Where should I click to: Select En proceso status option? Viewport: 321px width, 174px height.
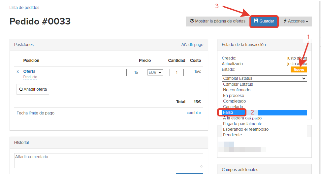click(264, 96)
